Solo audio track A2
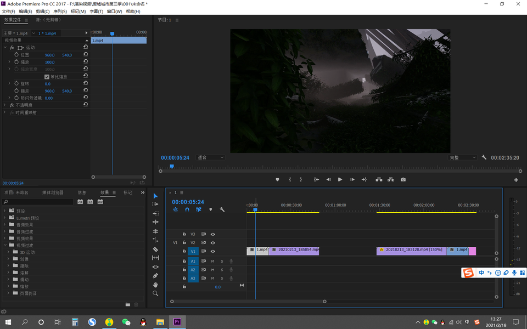Screen dimensions: 527x329 [x=222, y=270]
